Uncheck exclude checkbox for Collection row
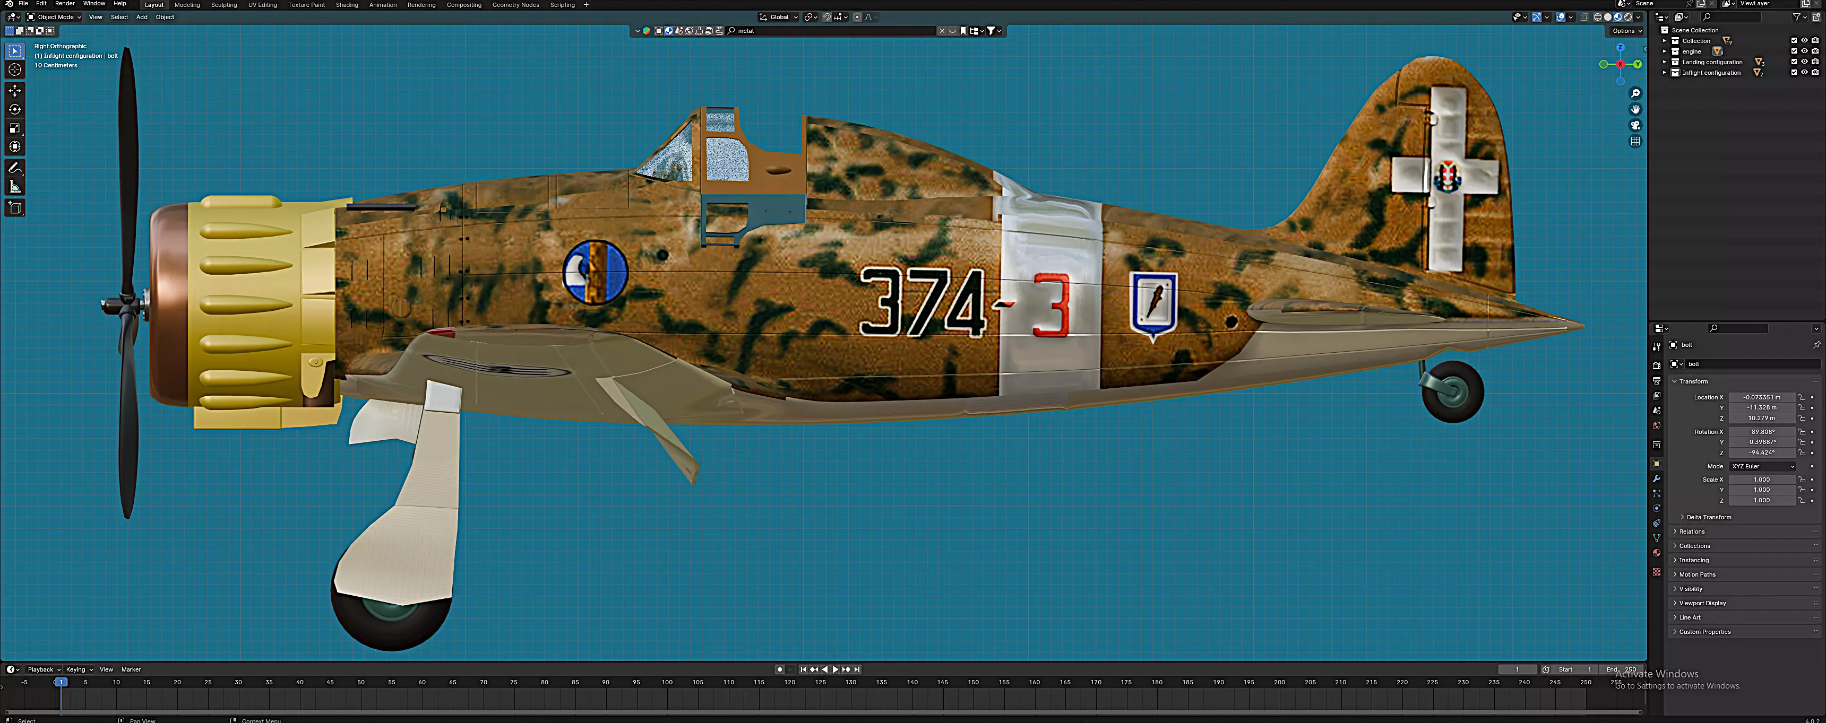The height and width of the screenshot is (723, 1826). [x=1794, y=40]
